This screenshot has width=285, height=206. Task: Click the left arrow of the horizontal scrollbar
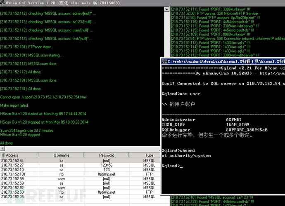click(x=2, y=149)
